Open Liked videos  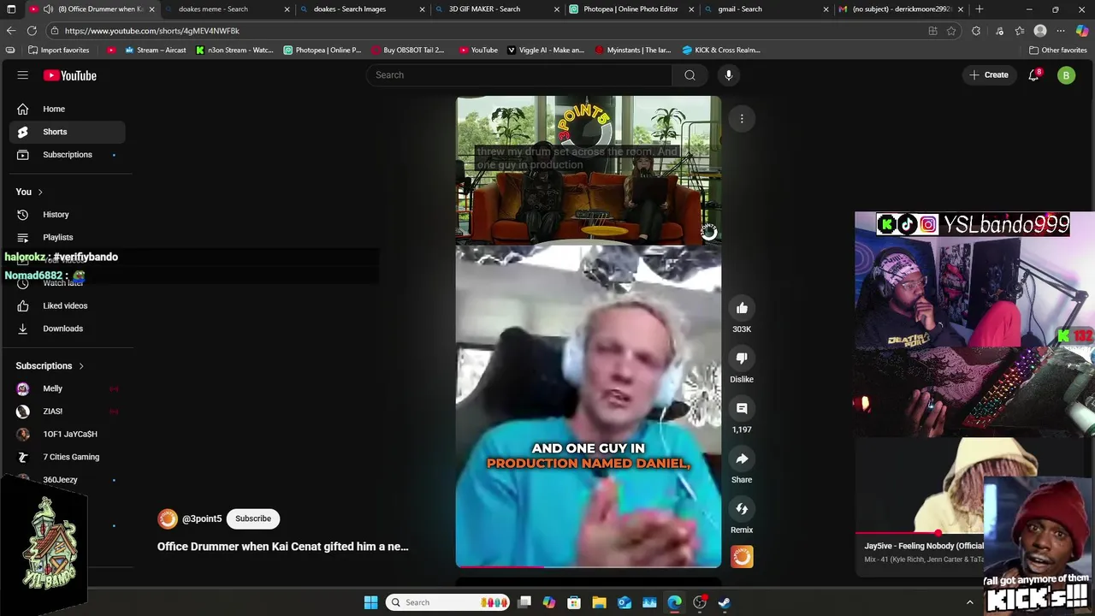[x=67, y=305]
